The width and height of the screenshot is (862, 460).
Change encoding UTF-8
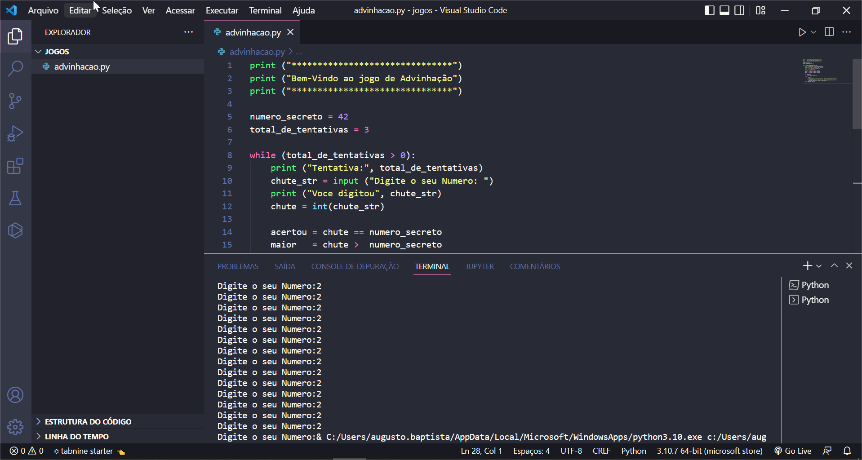click(x=571, y=451)
